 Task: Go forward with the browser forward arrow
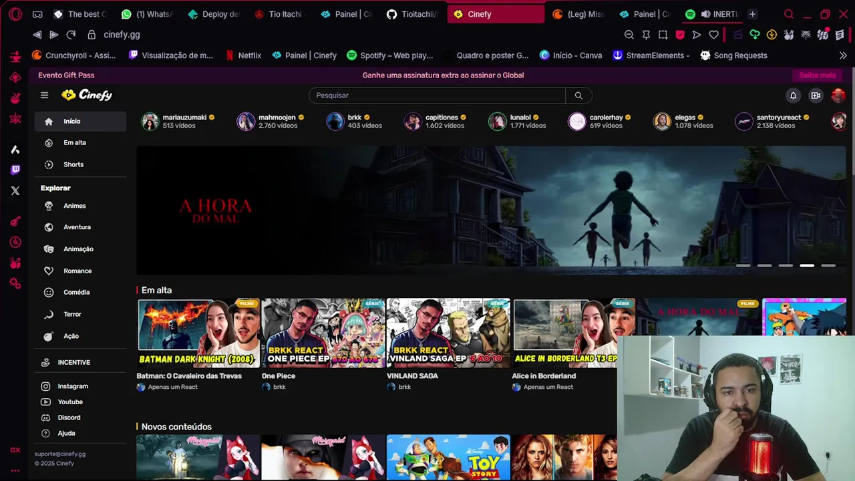(54, 35)
